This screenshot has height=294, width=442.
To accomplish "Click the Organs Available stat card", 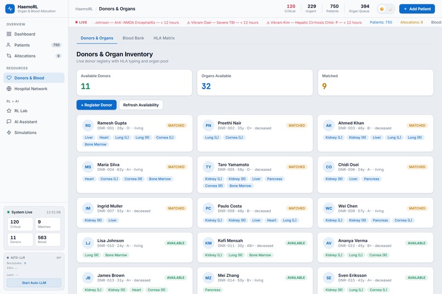I will [255, 83].
